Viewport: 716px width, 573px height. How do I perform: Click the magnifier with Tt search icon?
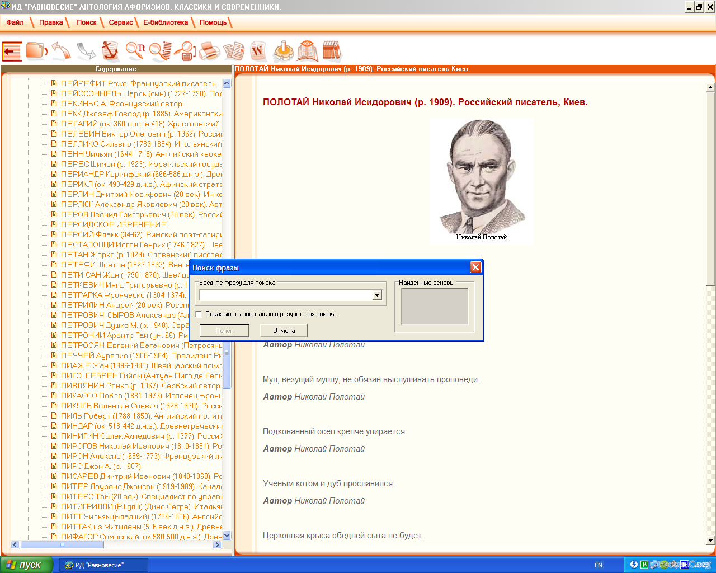[135, 51]
